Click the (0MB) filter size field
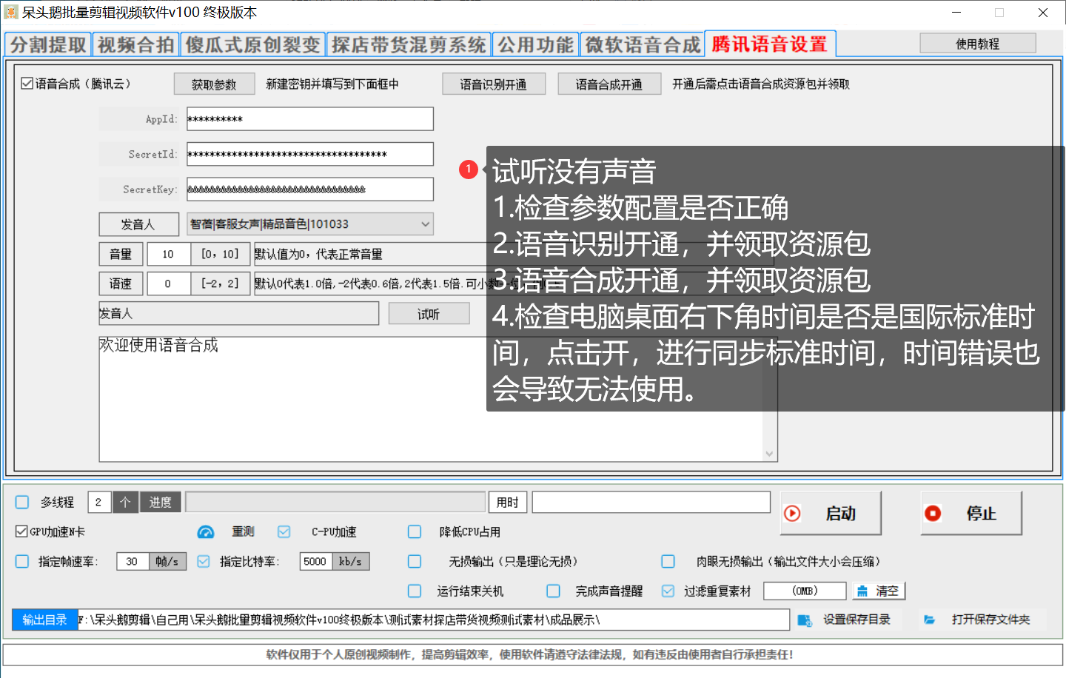Screen dimensions: 1066x678 pyautogui.click(x=805, y=591)
